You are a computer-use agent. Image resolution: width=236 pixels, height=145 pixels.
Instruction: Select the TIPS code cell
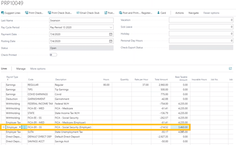click(x=41, y=90)
